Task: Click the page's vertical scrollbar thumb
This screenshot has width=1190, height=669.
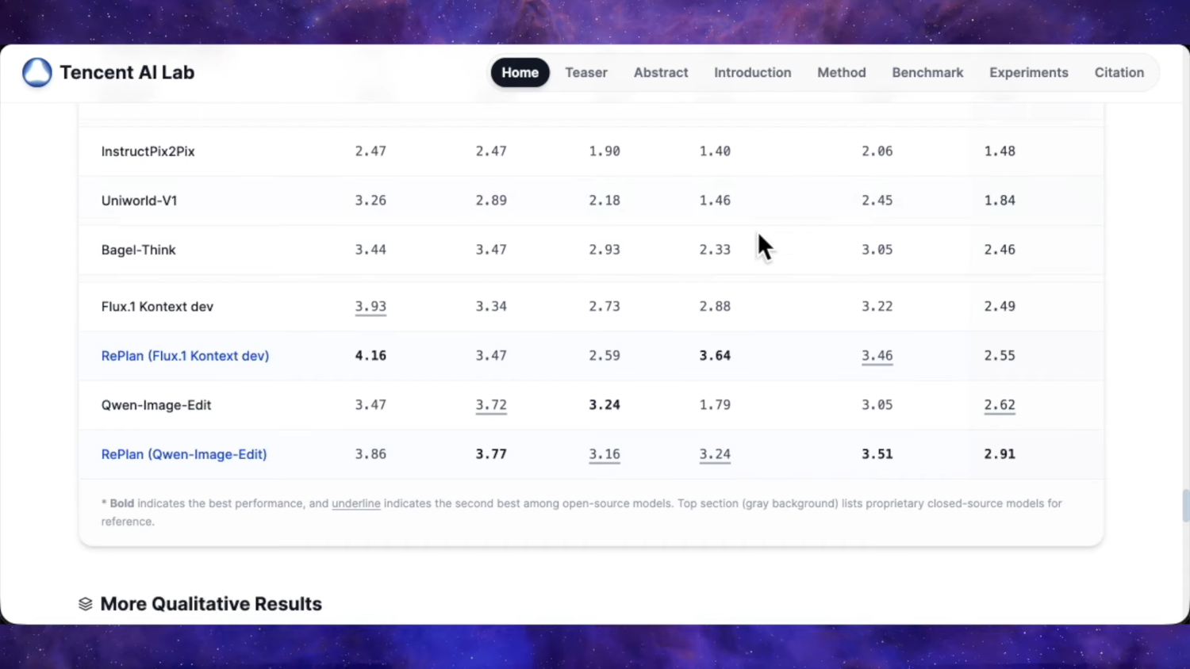Action: 1186,506
